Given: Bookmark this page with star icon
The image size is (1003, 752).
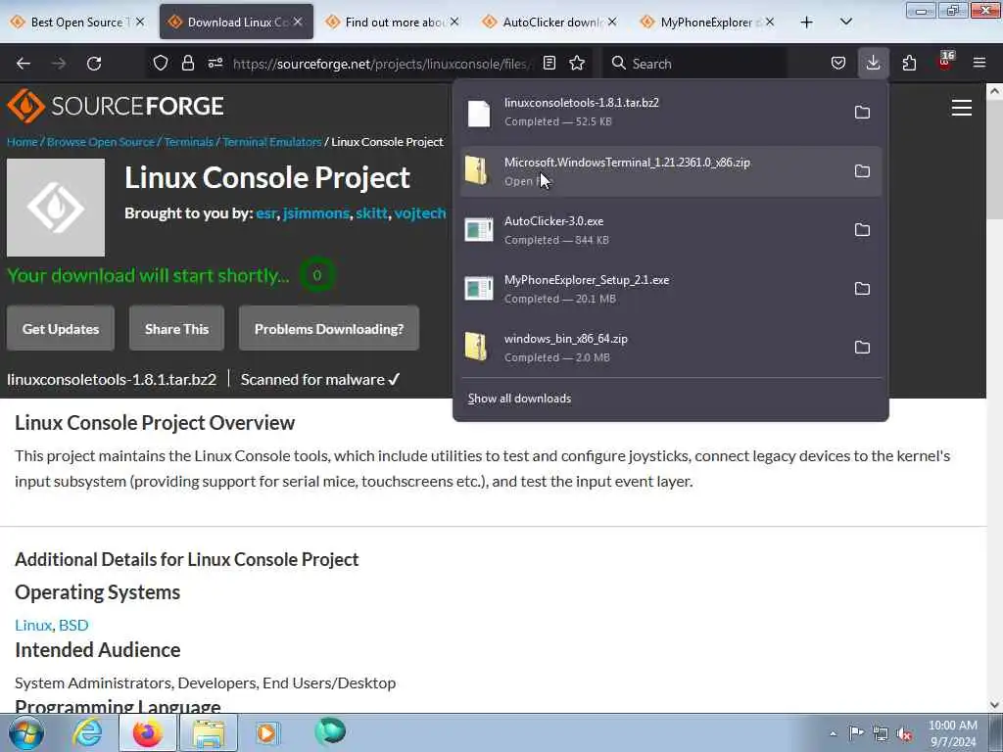Looking at the screenshot, I should click(577, 63).
